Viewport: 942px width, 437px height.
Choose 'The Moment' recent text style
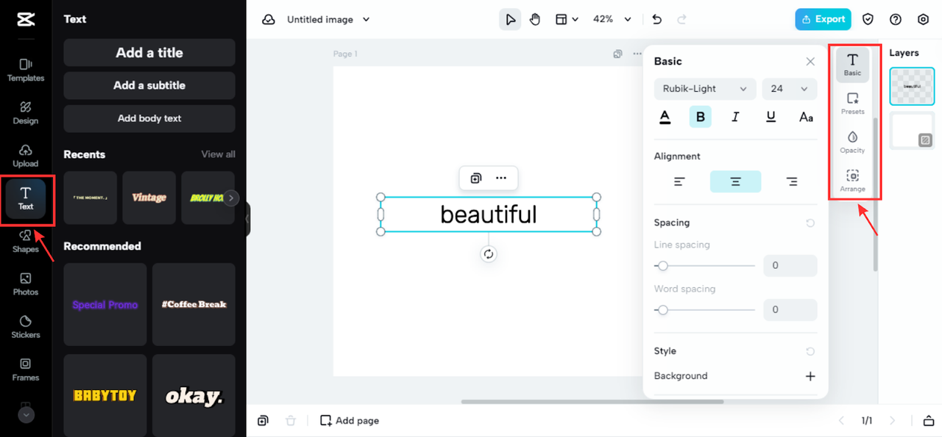coord(91,198)
